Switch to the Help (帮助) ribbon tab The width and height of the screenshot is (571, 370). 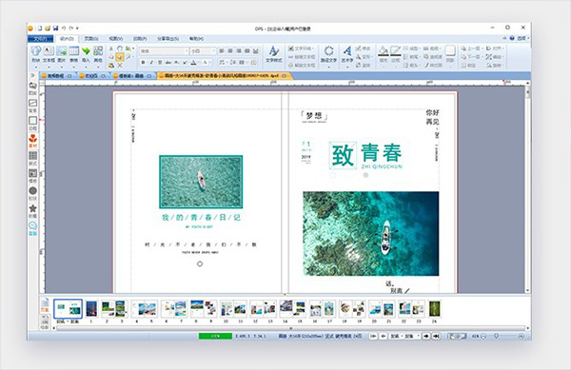point(196,38)
